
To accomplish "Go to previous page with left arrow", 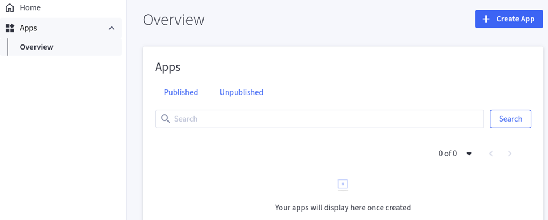I will 491,154.
